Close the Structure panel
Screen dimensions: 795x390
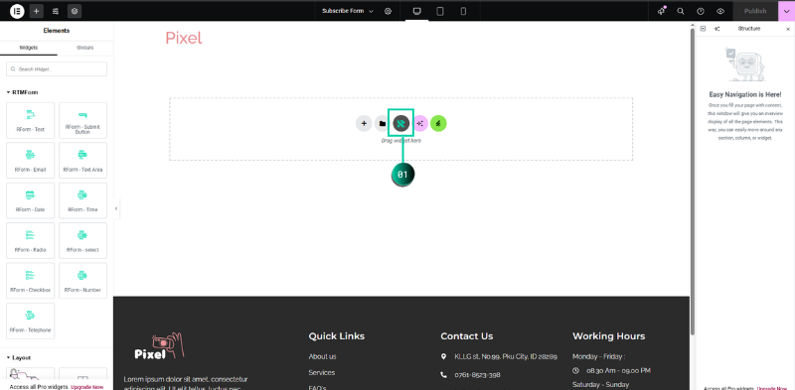click(x=788, y=29)
